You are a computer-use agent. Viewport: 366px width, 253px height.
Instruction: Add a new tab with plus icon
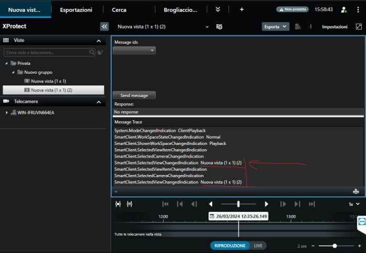pyautogui.click(x=242, y=9)
